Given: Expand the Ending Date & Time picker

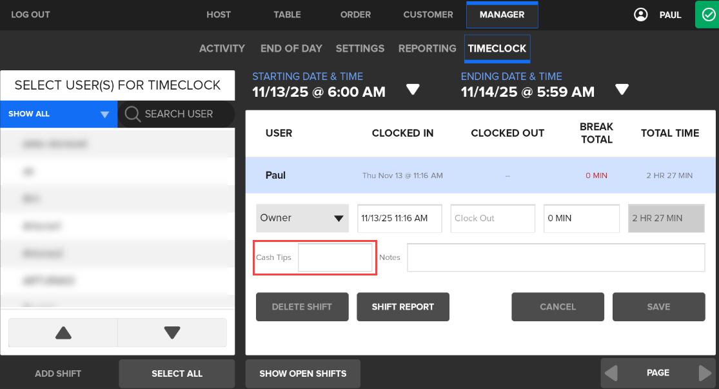Looking at the screenshot, I should click(x=622, y=90).
